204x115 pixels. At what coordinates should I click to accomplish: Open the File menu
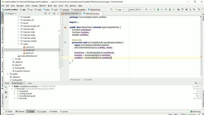click(3, 6)
